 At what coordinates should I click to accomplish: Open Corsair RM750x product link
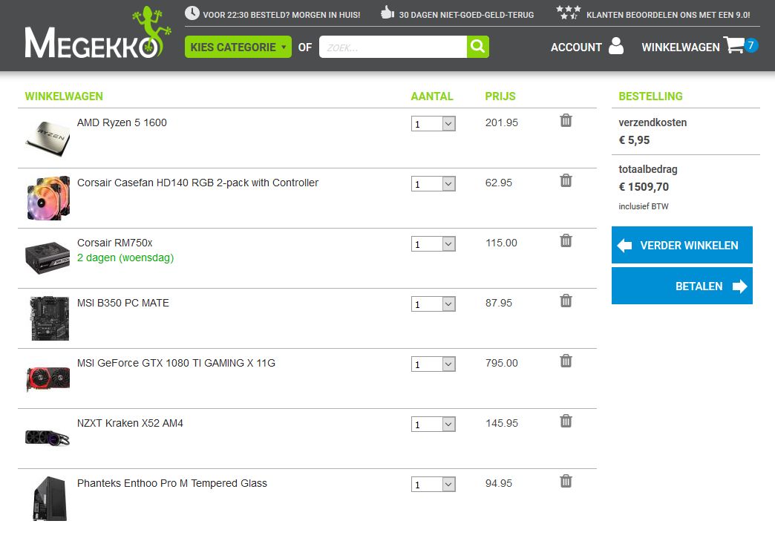coord(114,243)
